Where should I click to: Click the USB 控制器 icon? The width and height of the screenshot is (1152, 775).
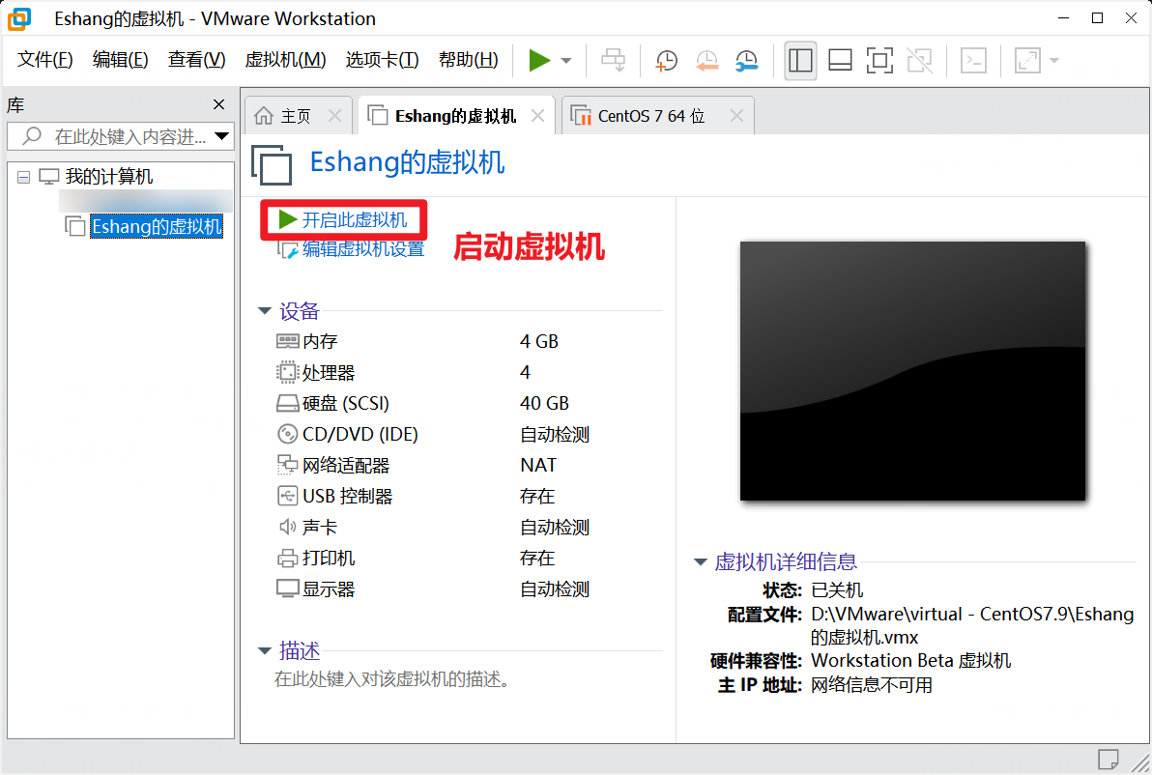(287, 496)
